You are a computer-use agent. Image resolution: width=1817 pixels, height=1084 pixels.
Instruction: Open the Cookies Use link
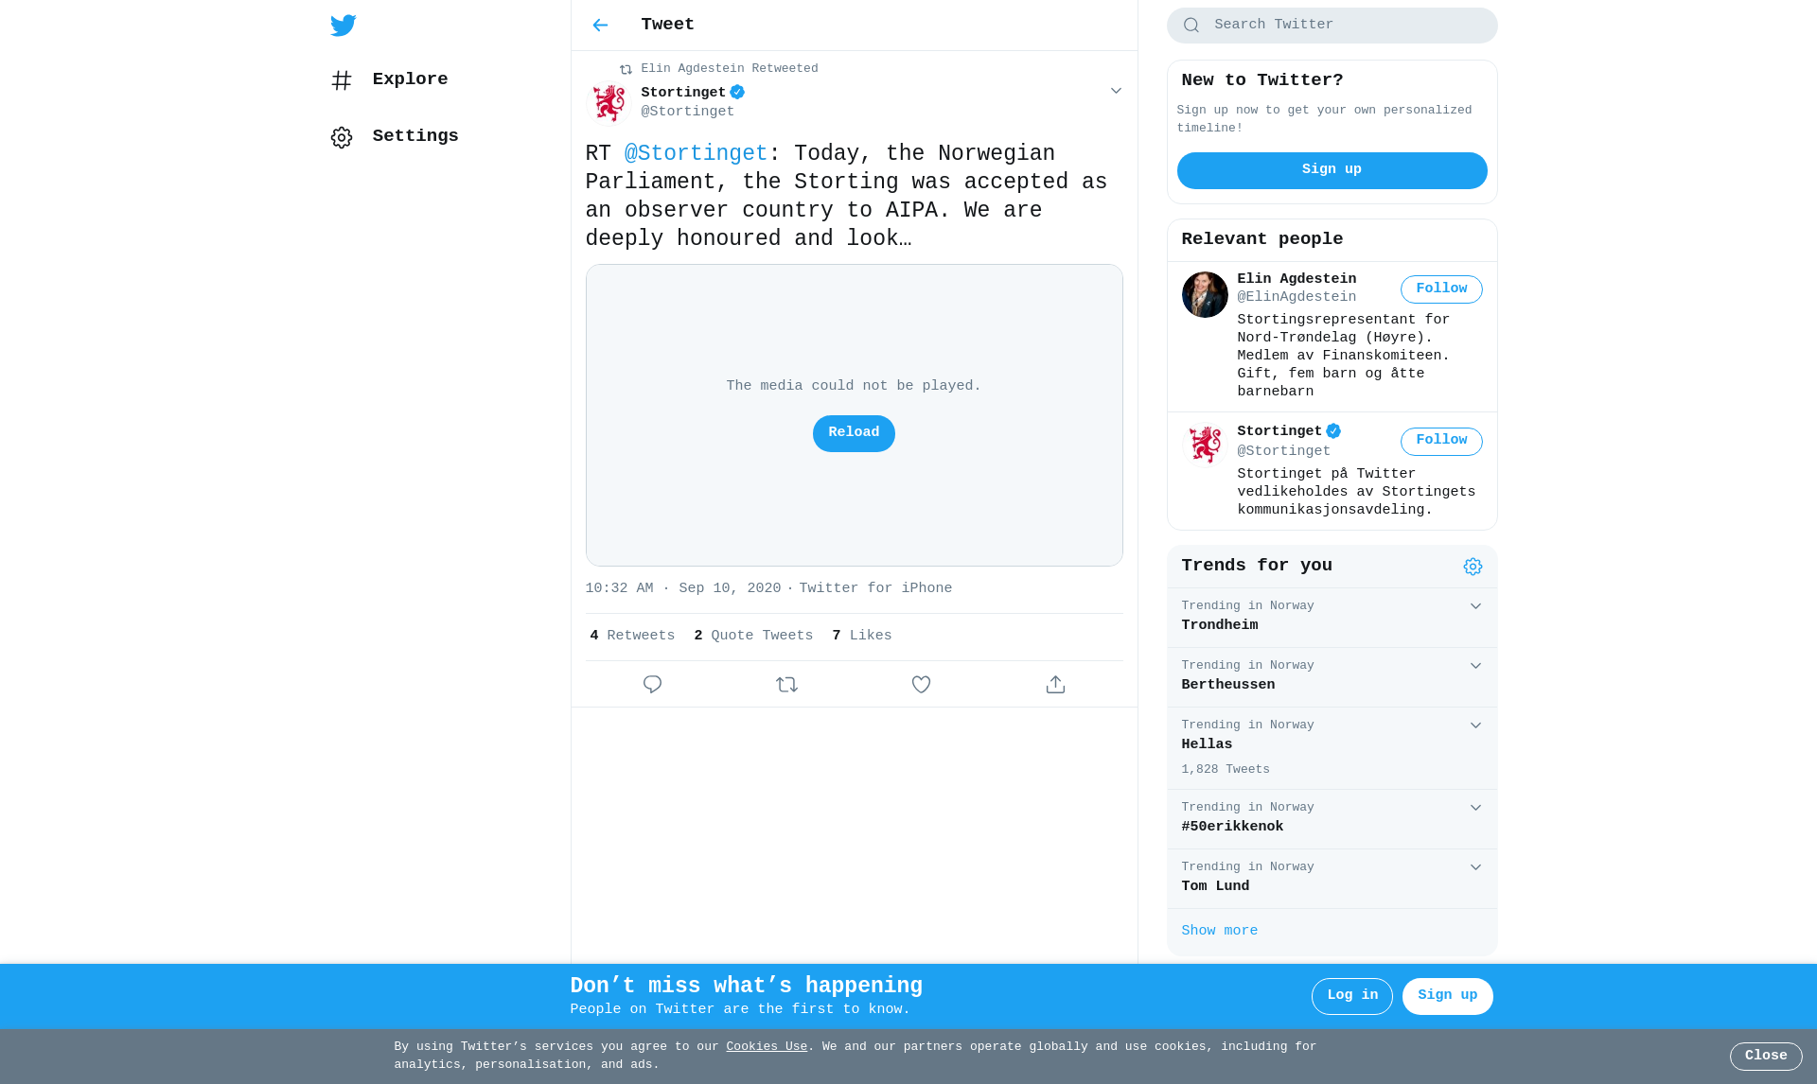click(767, 1047)
